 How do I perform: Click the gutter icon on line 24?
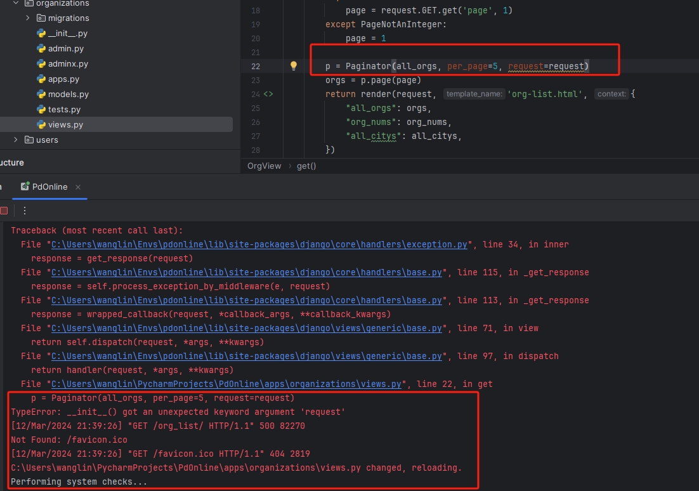click(268, 94)
